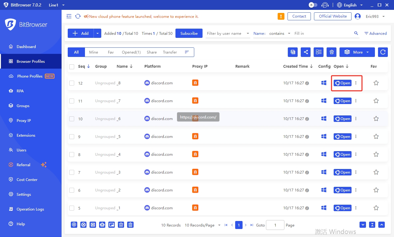Check the box for profile seq 10
The height and width of the screenshot is (237, 394).
72,119
